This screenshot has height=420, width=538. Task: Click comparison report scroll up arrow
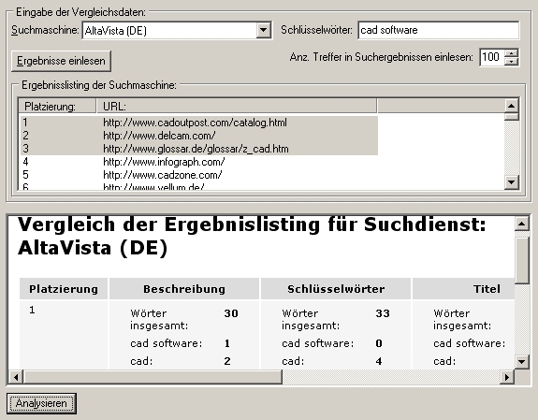pyautogui.click(x=521, y=224)
